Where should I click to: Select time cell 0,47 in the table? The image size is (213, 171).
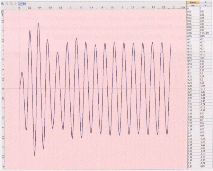coord(193,154)
